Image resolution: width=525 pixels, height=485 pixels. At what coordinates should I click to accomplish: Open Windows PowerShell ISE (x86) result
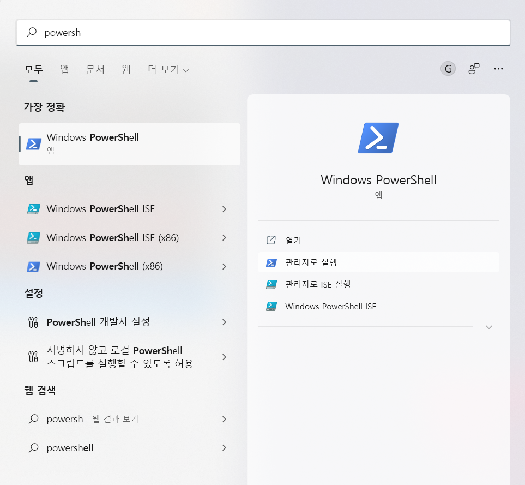(x=129, y=238)
